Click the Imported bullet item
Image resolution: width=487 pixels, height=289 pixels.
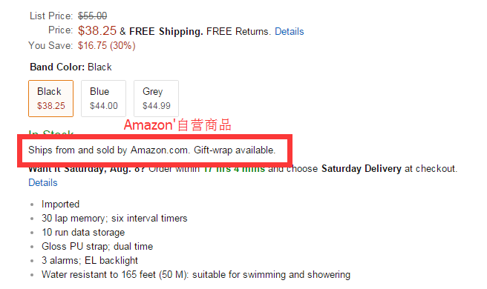[x=61, y=205]
